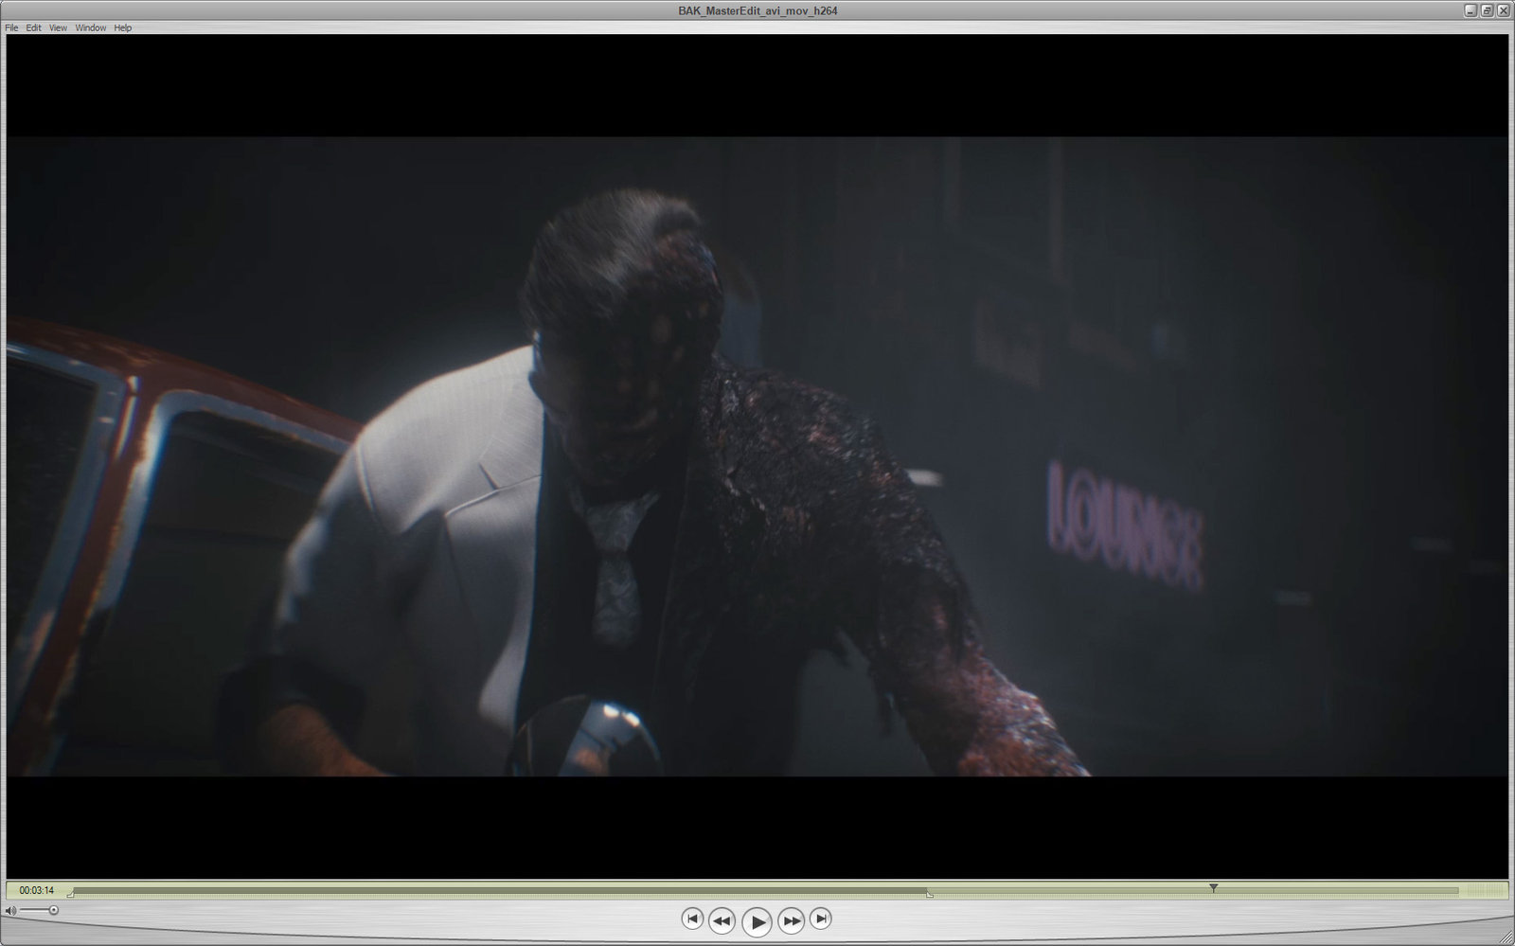Viewport: 1515px width, 946px height.
Task: Maximize the player window
Action: pos(1486,10)
